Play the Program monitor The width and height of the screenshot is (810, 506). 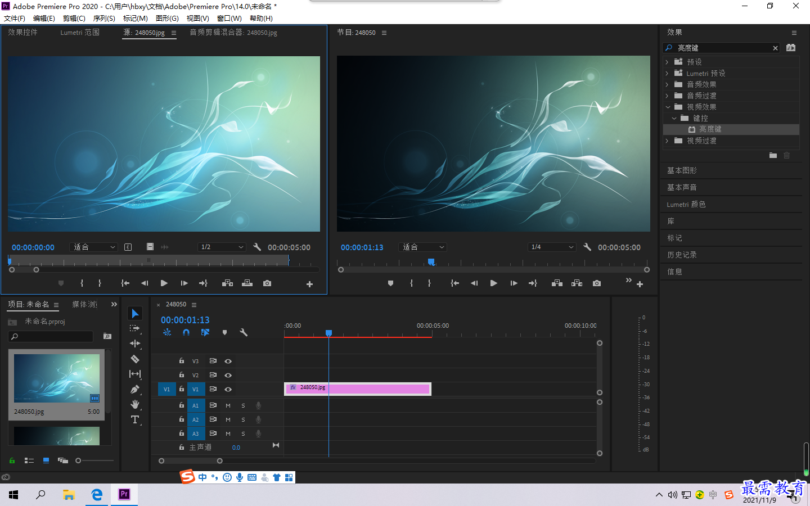click(x=493, y=283)
